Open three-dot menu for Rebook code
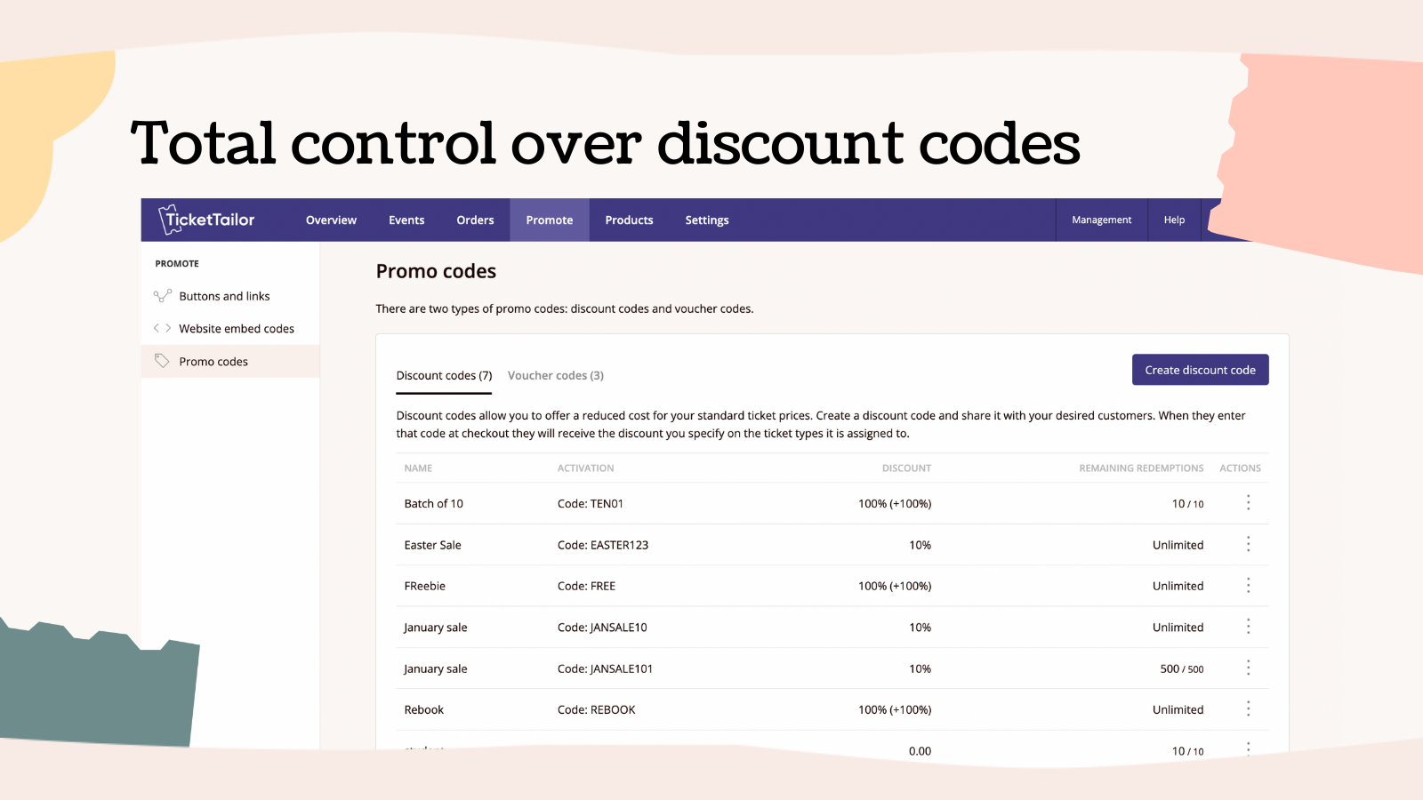Viewport: 1423px width, 800px height. coord(1248,709)
